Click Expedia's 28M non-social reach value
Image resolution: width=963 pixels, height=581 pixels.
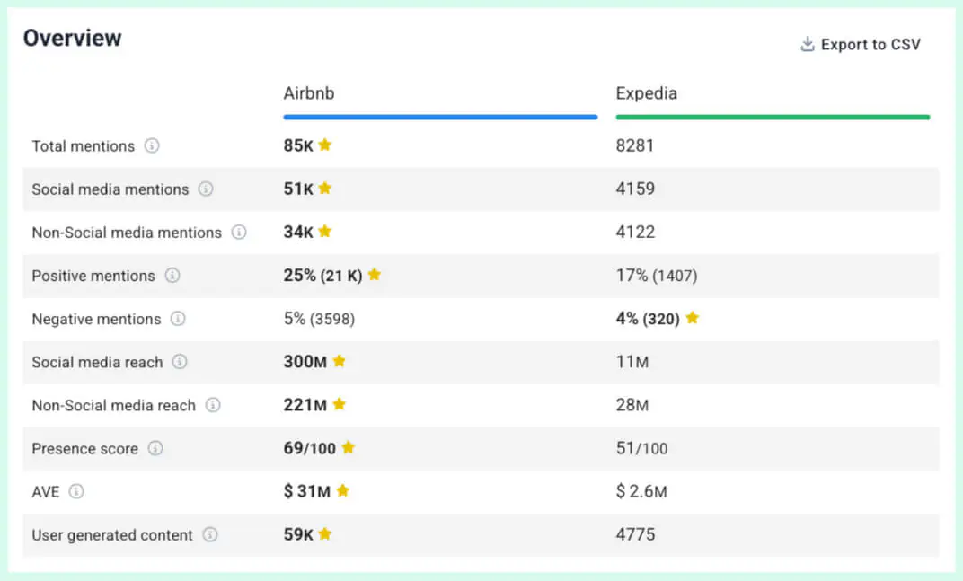(x=632, y=405)
